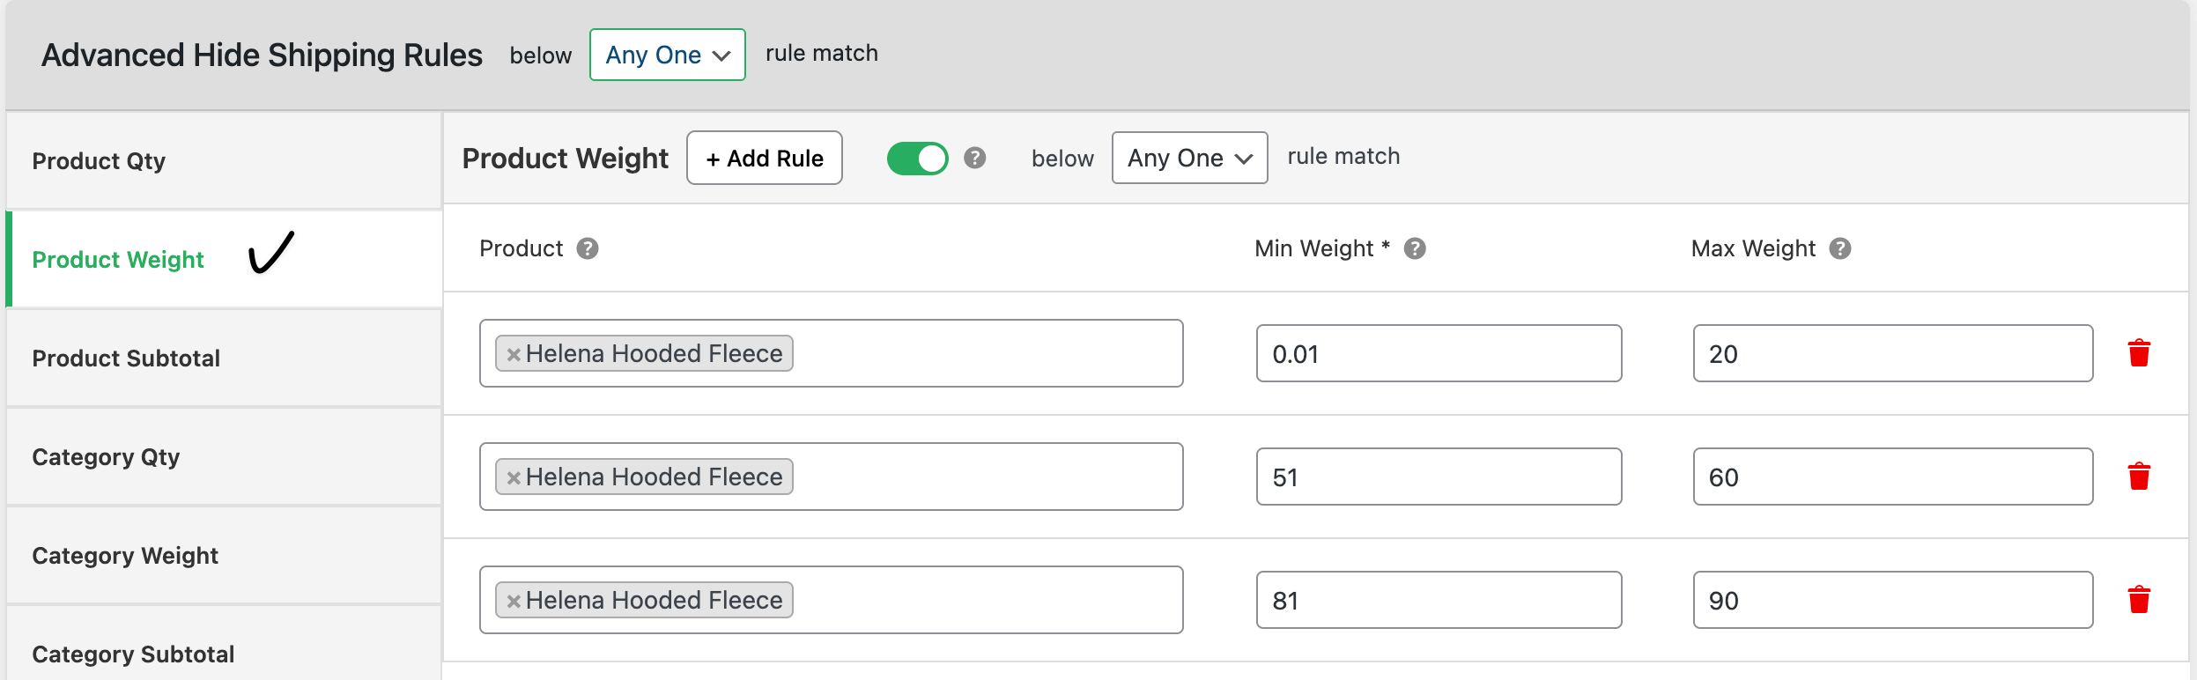The height and width of the screenshot is (680, 2197).
Task: Switch to Category Weight rules
Action: coord(125,555)
